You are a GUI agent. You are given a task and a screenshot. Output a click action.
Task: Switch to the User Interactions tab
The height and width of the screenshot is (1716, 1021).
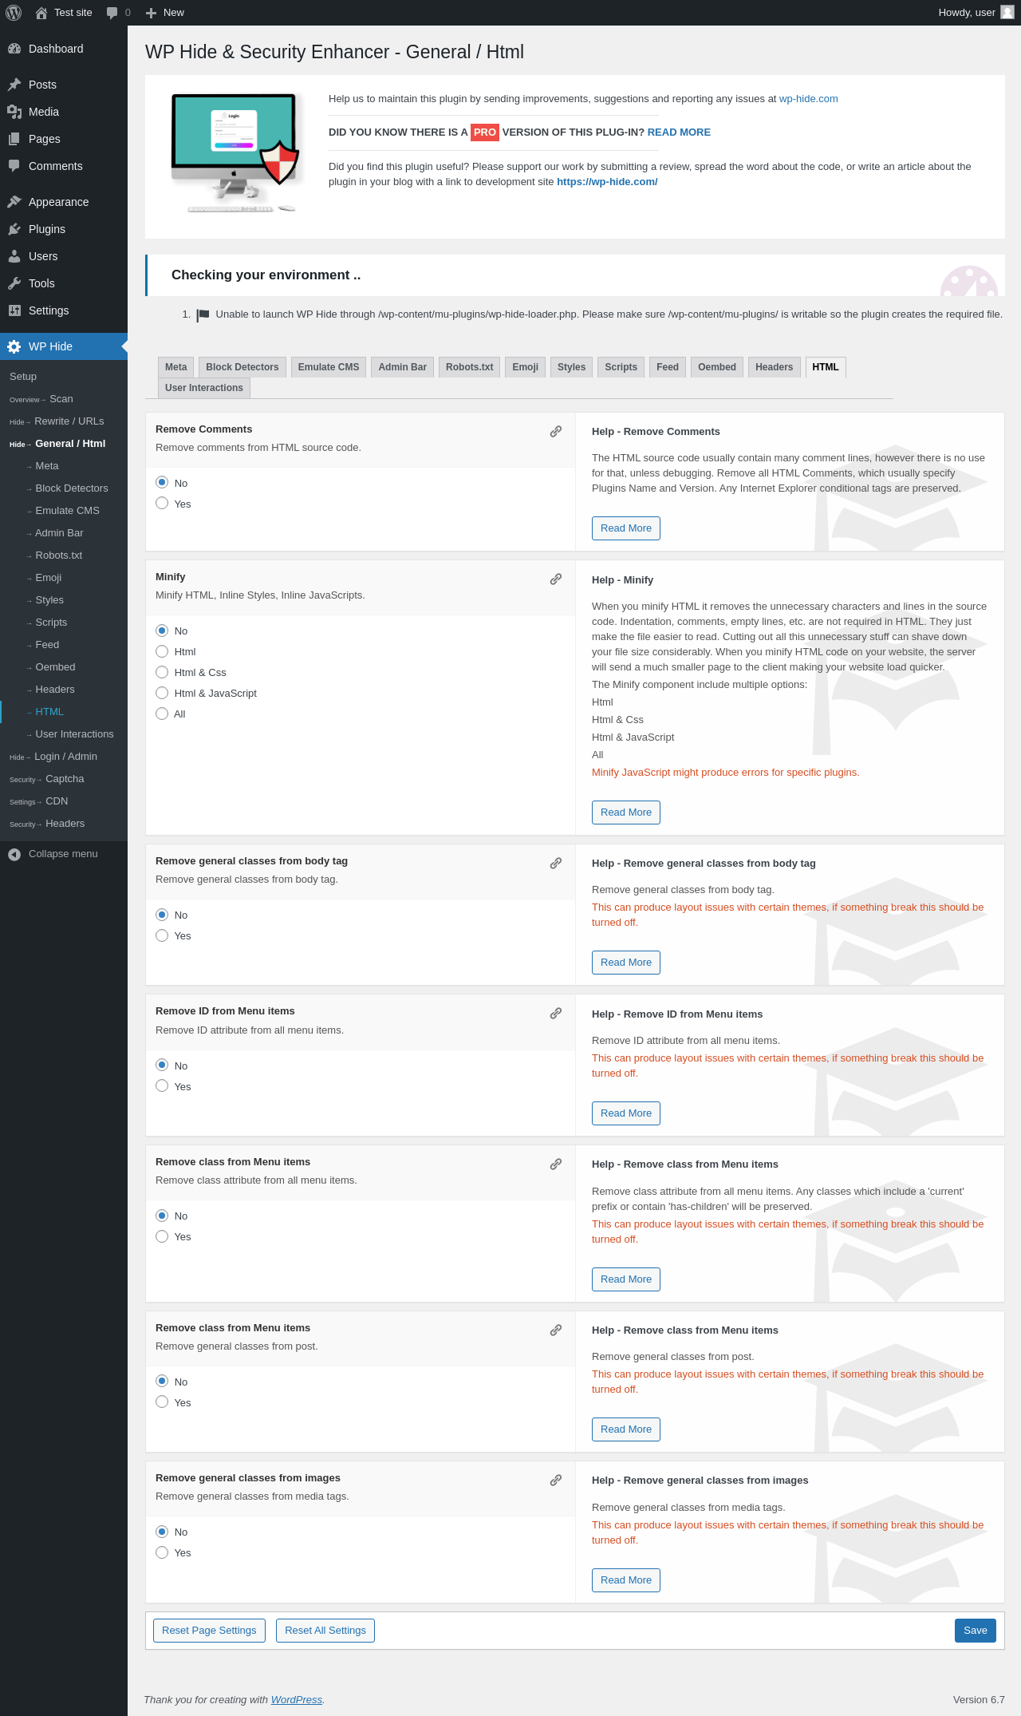pyautogui.click(x=204, y=388)
